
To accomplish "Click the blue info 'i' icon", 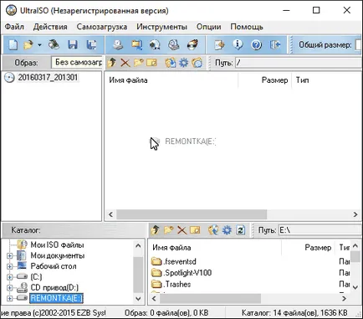I will click(238, 44).
